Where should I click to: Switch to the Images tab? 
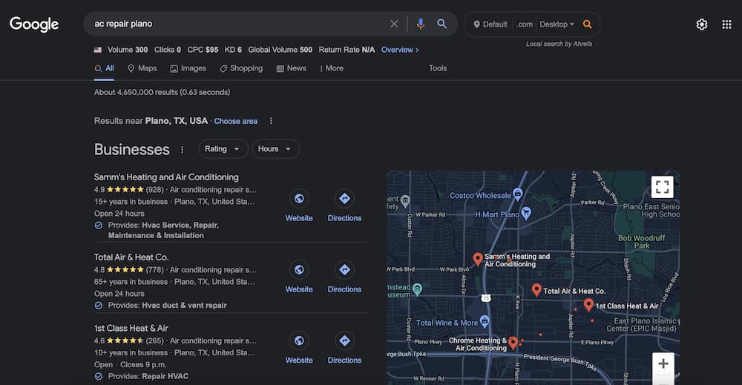[188, 68]
